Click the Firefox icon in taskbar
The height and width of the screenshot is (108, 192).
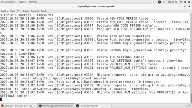(x=3, y=106)
